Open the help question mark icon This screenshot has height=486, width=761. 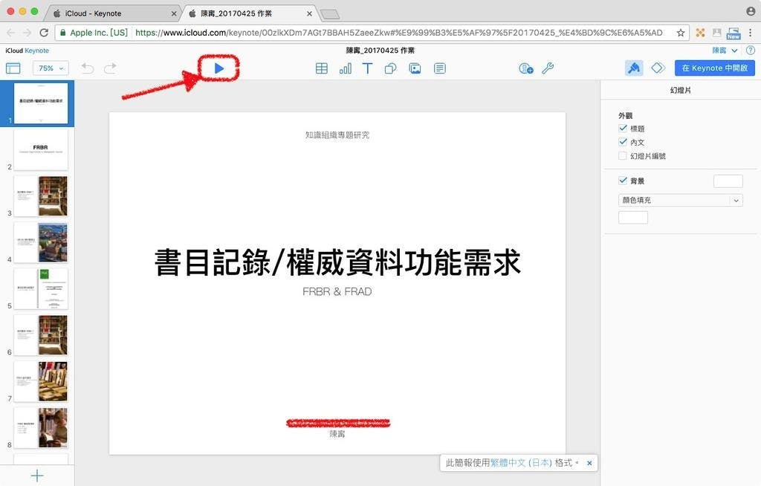coord(751,51)
